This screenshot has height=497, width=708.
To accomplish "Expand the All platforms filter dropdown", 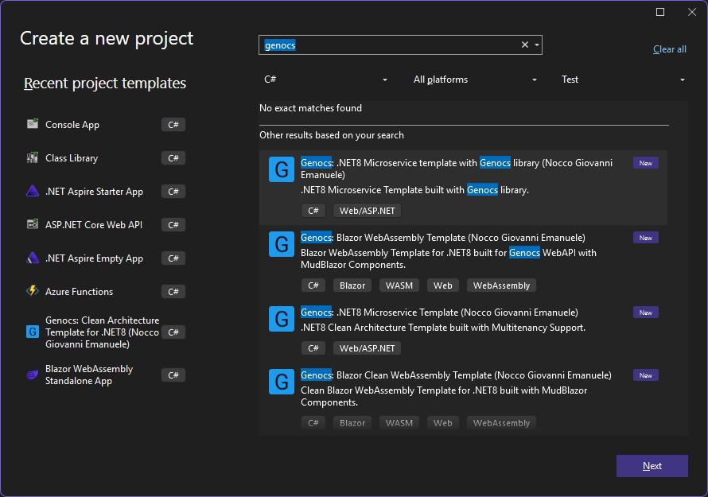I will pyautogui.click(x=475, y=80).
